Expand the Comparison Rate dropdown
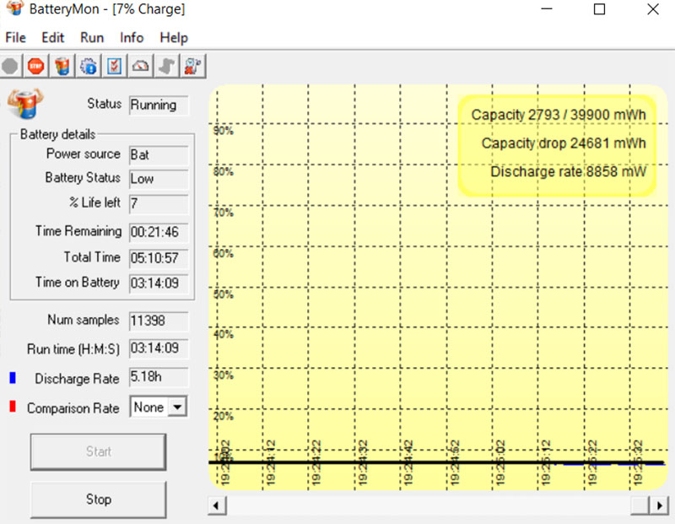 point(176,408)
